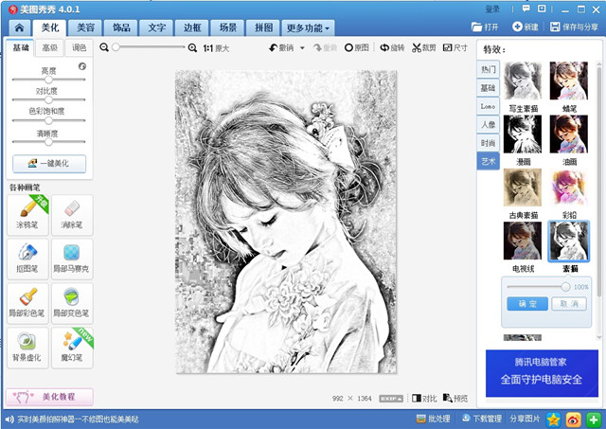Open the 人像 effects category tab
This screenshot has height=429, width=606.
[488, 124]
